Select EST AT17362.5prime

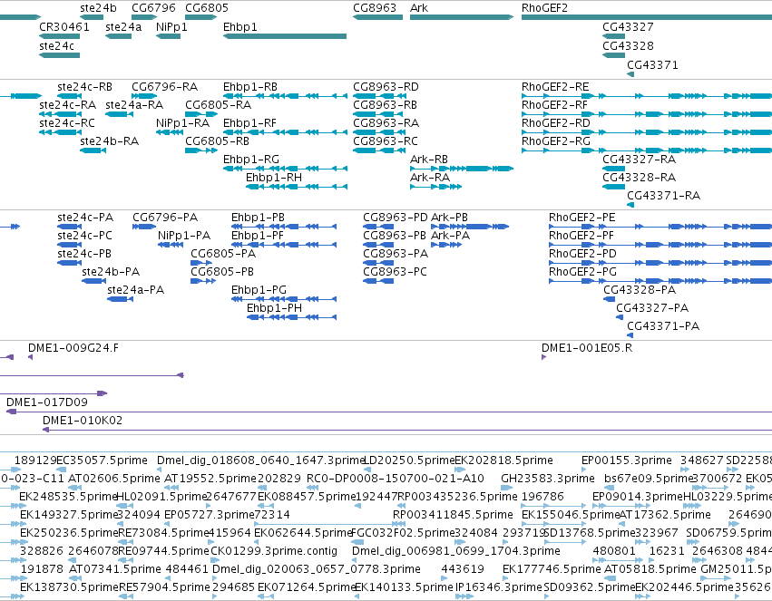(x=665, y=515)
